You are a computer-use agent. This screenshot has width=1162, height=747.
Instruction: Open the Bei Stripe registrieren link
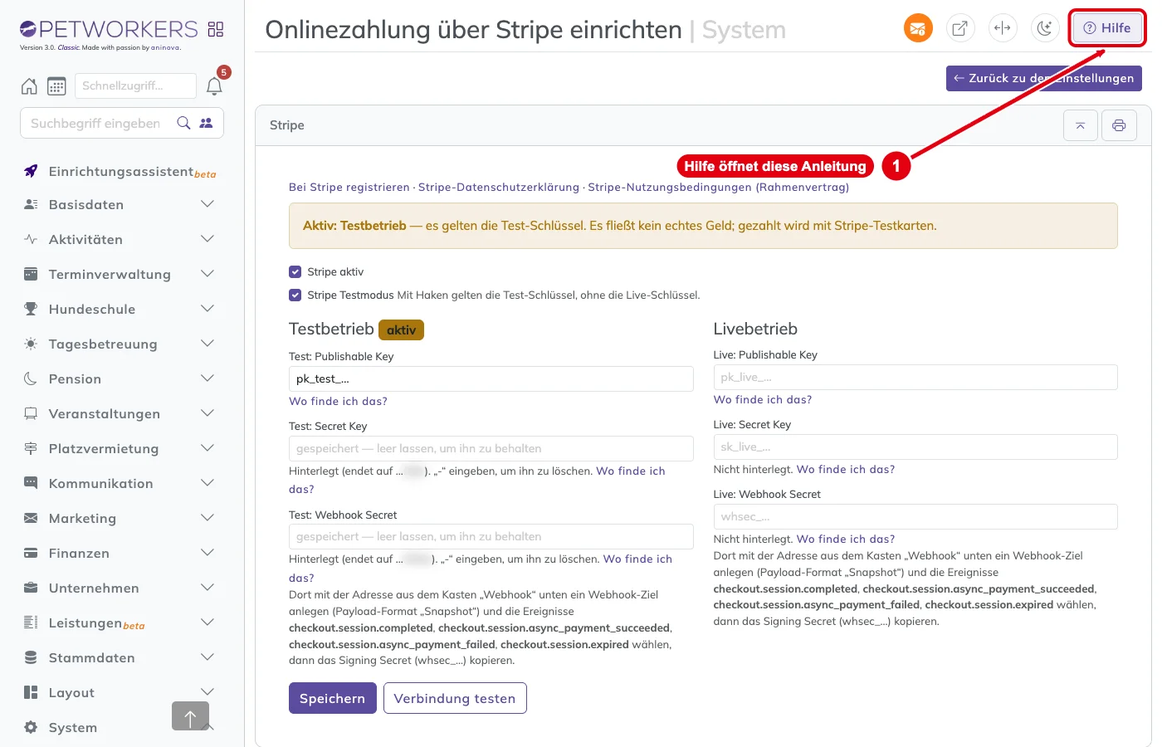point(349,187)
